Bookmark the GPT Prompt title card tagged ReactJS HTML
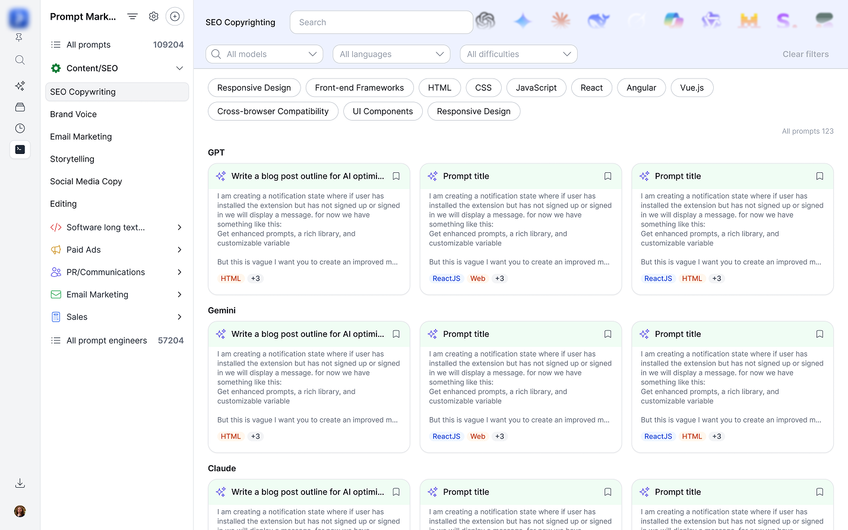The width and height of the screenshot is (848, 530). pyautogui.click(x=819, y=176)
